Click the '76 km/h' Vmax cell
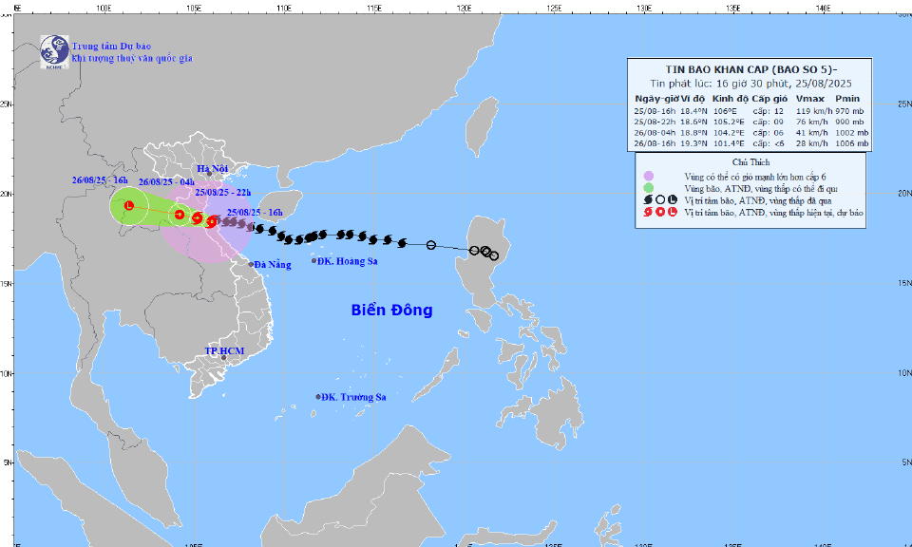Screen dimensions: 912x547 [x=812, y=123]
